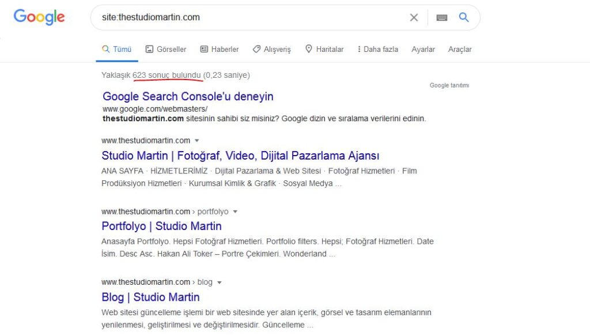Click the www.thestudiomartin.com › blog URL

click(x=157, y=282)
